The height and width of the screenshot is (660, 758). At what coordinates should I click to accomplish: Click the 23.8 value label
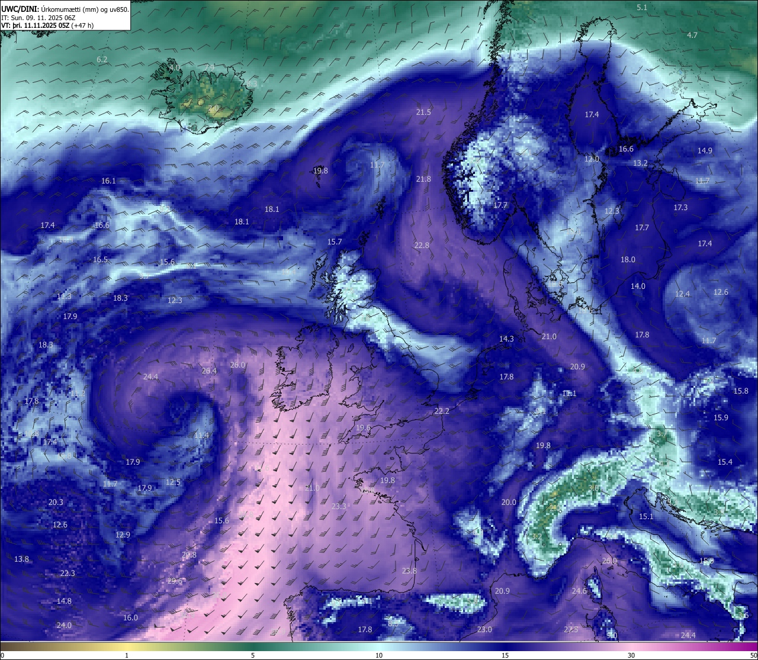[x=409, y=571]
